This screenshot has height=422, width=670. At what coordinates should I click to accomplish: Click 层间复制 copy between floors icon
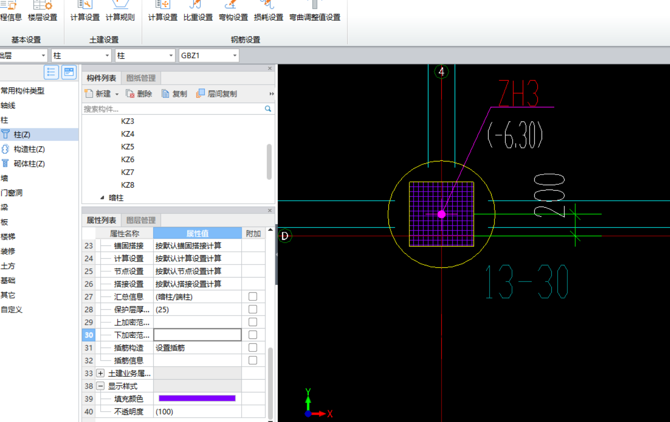[200, 94]
